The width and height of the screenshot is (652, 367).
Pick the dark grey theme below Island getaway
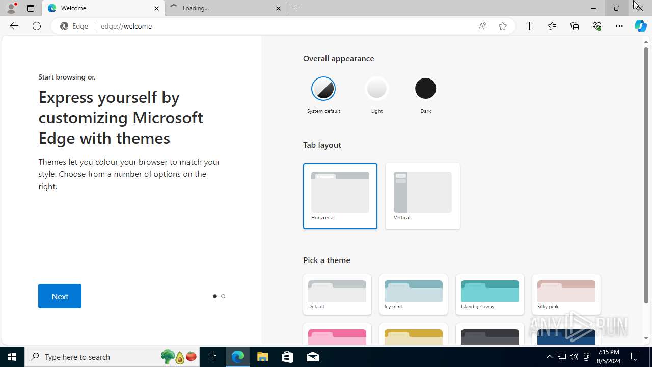pyautogui.click(x=490, y=334)
